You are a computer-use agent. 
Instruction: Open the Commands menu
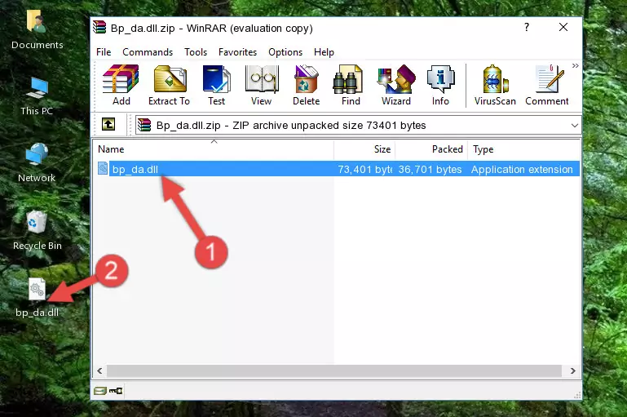click(148, 52)
